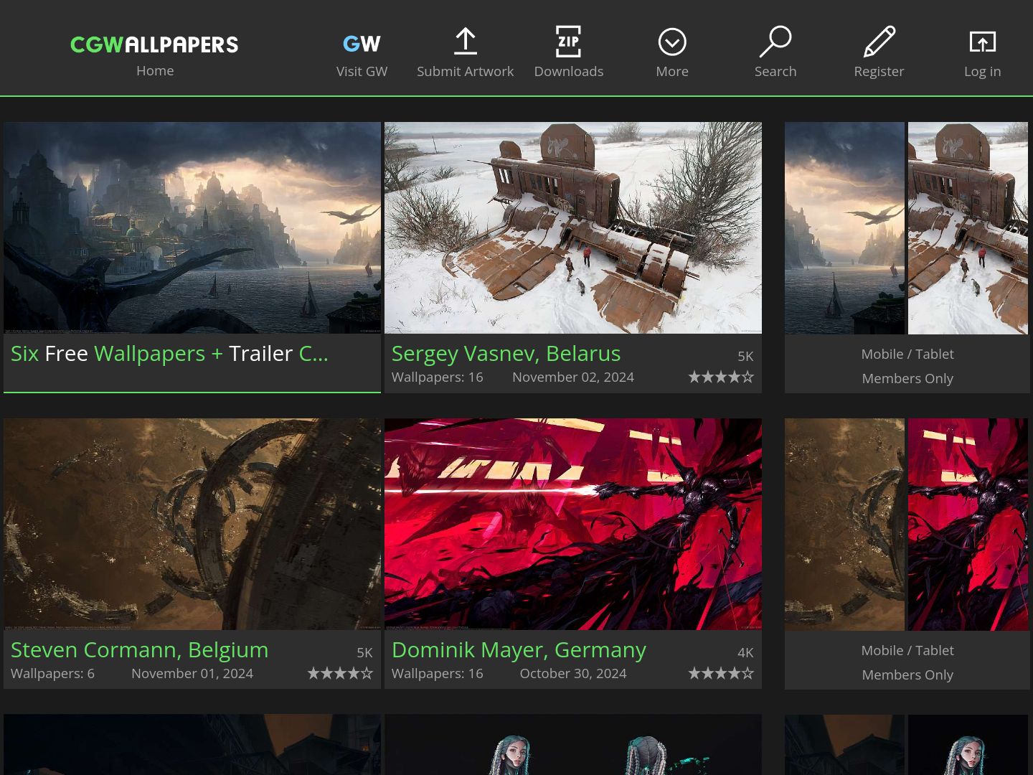Open the snowy rusty wreck wallpaper thumbnail
Viewport: 1033px width, 775px height.
(573, 227)
